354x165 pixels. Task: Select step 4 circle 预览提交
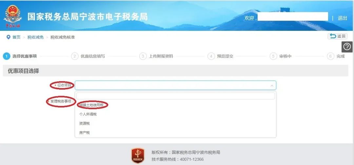pyautogui.click(x=211, y=56)
